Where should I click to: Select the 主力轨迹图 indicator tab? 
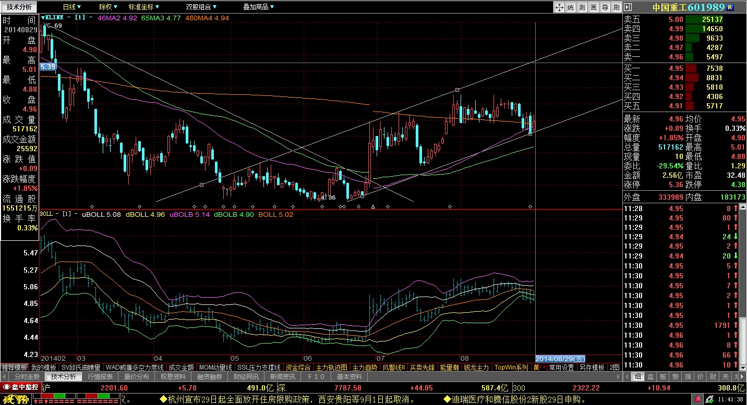pyautogui.click(x=332, y=367)
